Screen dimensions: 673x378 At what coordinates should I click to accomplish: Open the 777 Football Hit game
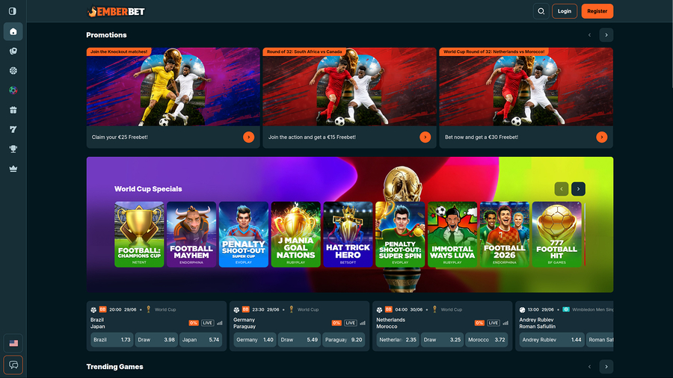(x=556, y=235)
